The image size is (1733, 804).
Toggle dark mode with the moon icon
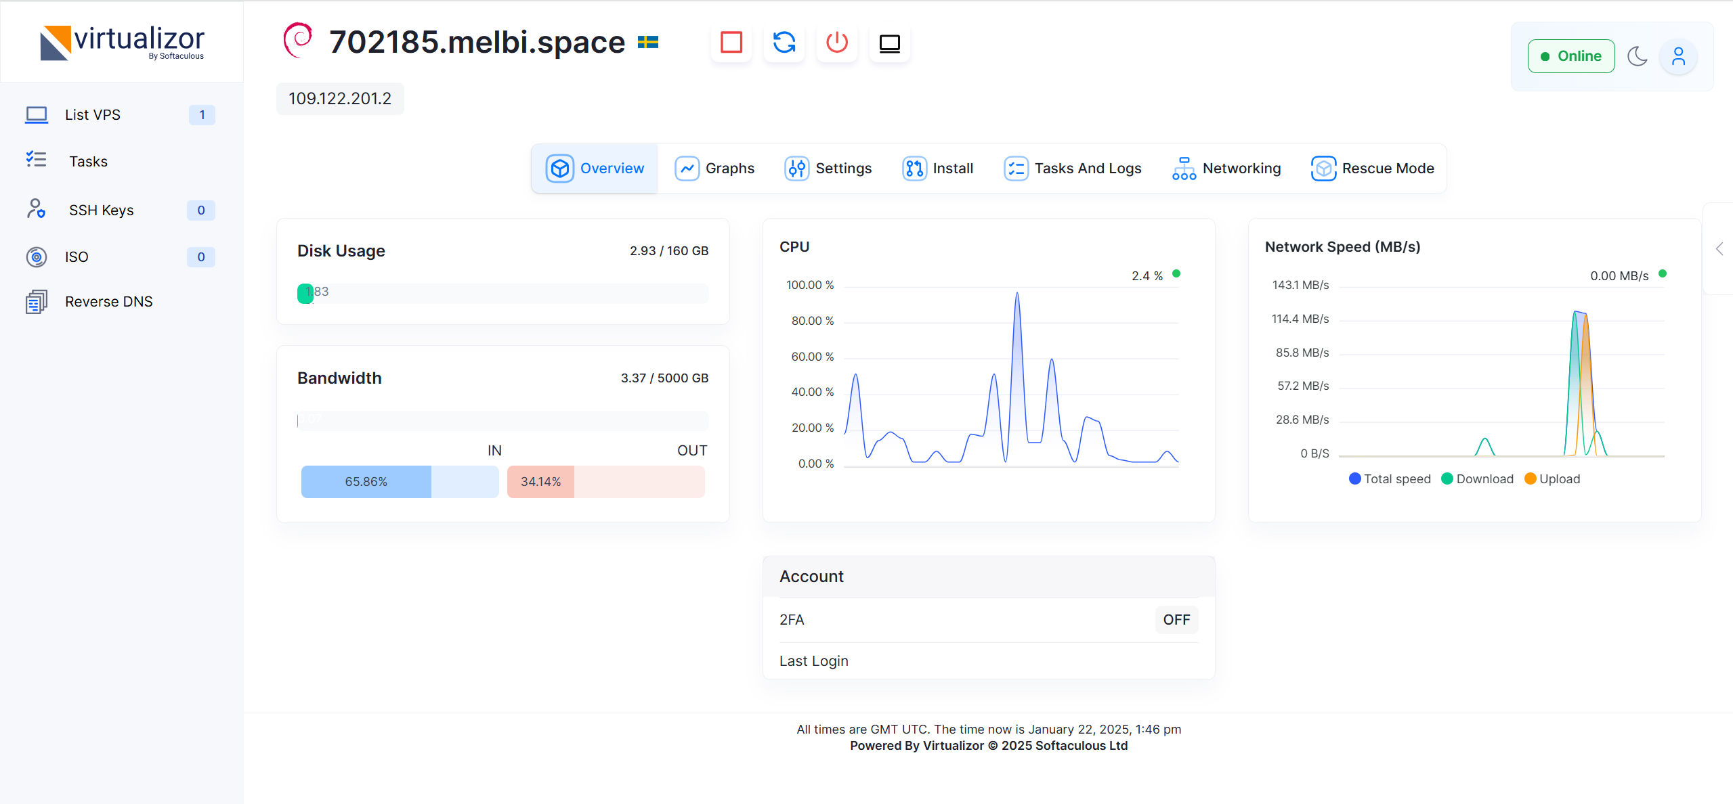point(1638,56)
